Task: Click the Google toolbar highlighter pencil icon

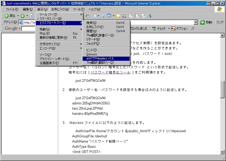Action: 192,29
